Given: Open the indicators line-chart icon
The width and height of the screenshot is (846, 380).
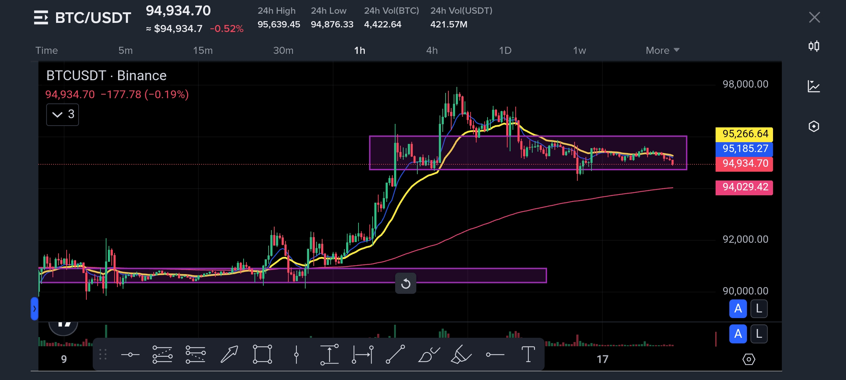Looking at the screenshot, I should (814, 86).
